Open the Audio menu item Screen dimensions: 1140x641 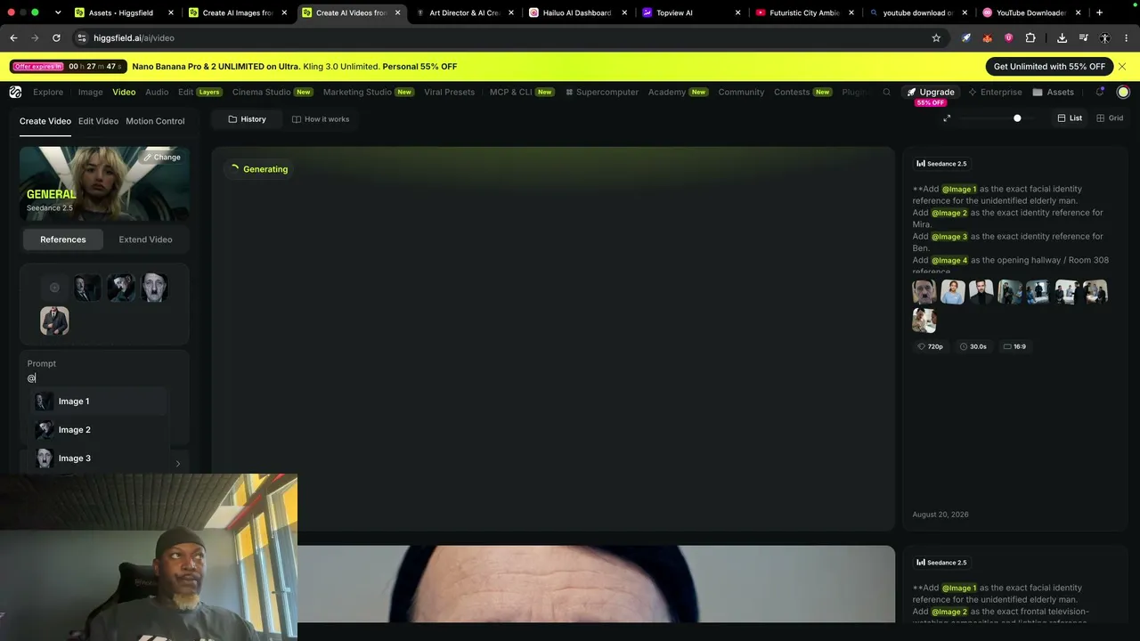coord(157,92)
